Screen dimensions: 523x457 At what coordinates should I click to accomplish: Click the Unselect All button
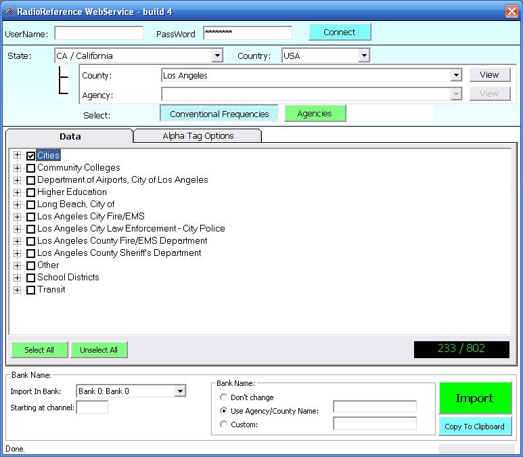click(99, 350)
